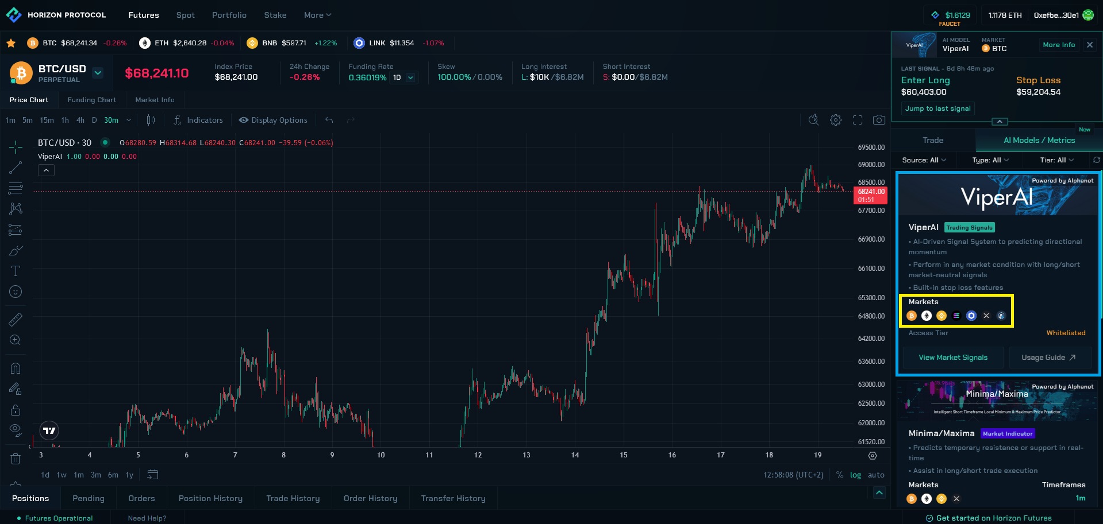The height and width of the screenshot is (524, 1103).
Task: Select the ruler measure tool
Action: (x=16, y=319)
